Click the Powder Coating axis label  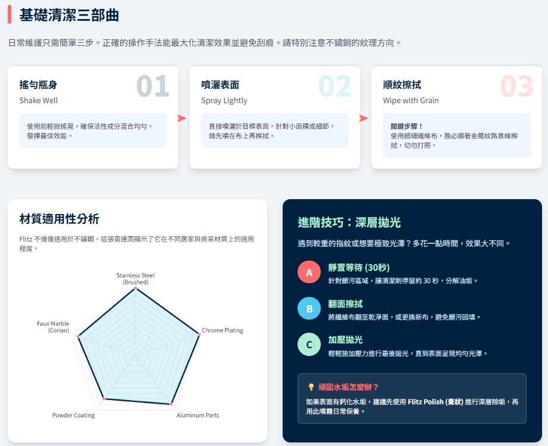pyautogui.click(x=73, y=415)
